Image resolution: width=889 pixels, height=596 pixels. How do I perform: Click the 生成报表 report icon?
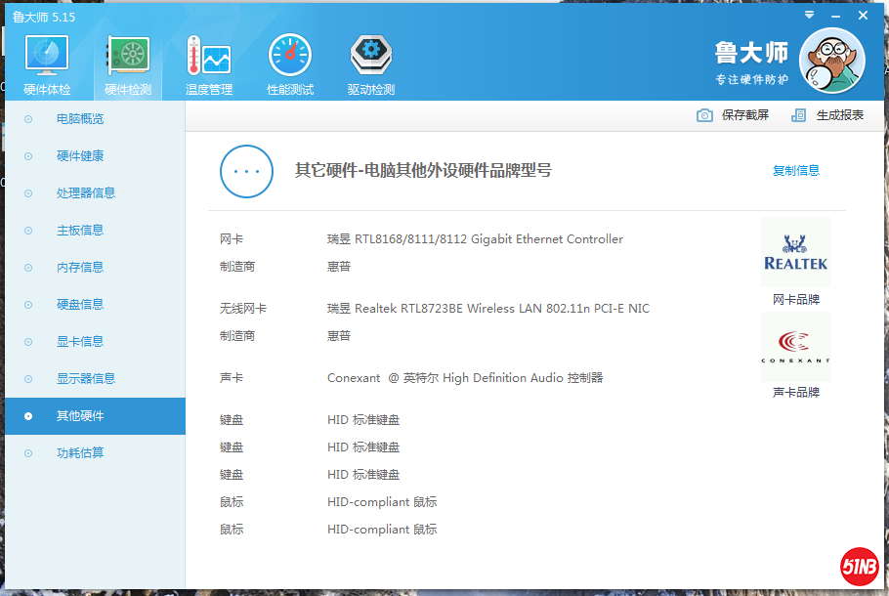799,115
